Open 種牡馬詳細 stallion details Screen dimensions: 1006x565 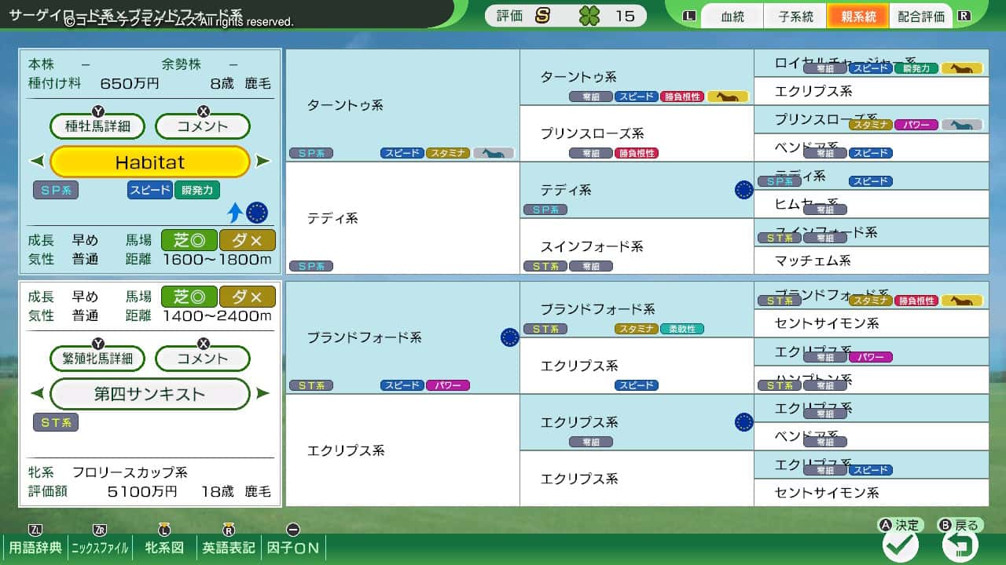pyautogui.click(x=98, y=126)
